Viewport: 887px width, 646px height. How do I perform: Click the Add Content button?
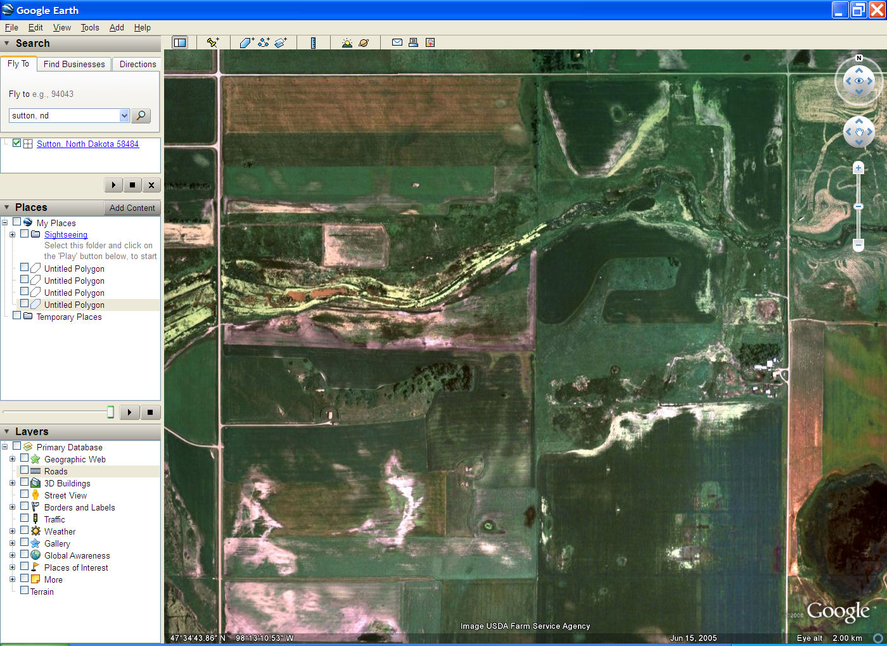pos(132,208)
